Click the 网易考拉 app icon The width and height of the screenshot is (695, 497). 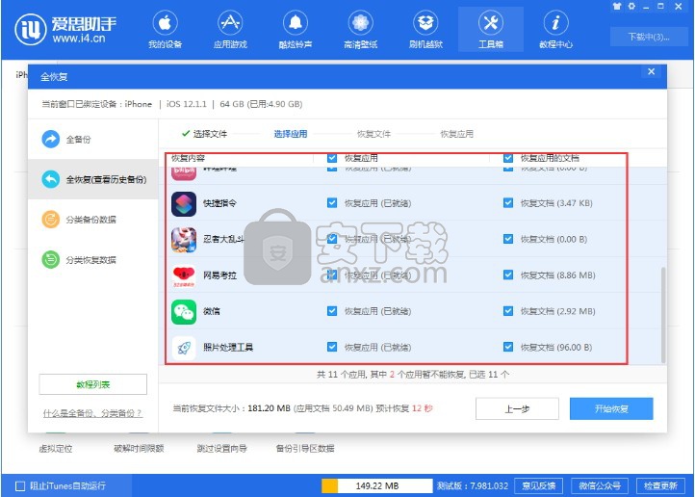(x=184, y=275)
